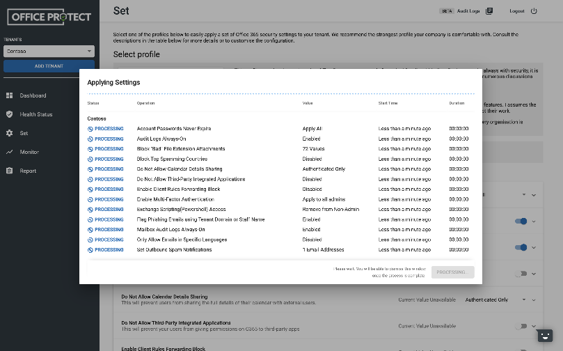Click the Logout power icon
Screen dimensions: 563x351
[x=534, y=11]
